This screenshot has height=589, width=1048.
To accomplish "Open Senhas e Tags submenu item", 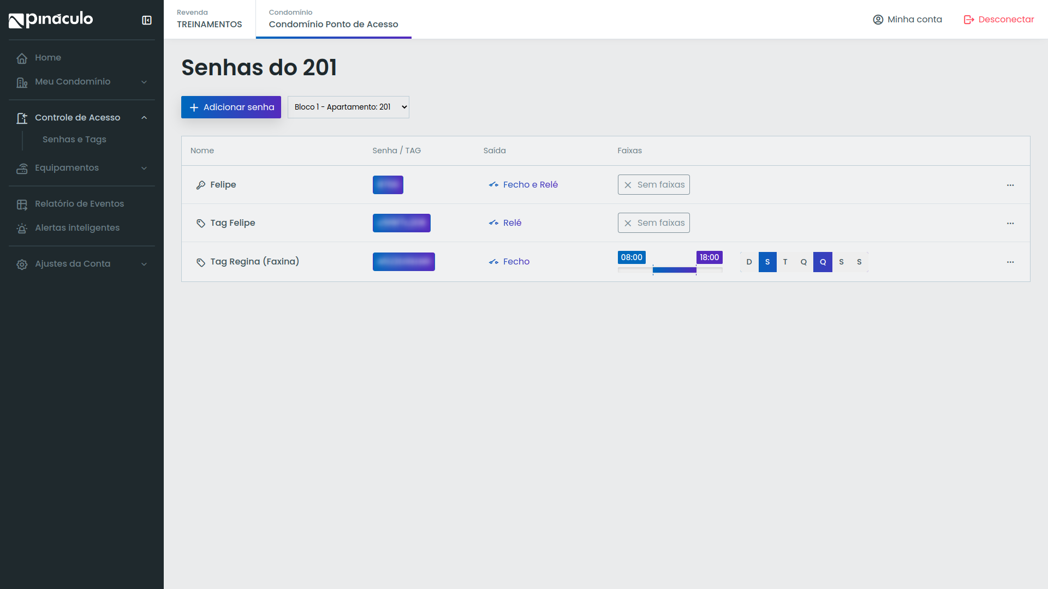I will point(74,140).
